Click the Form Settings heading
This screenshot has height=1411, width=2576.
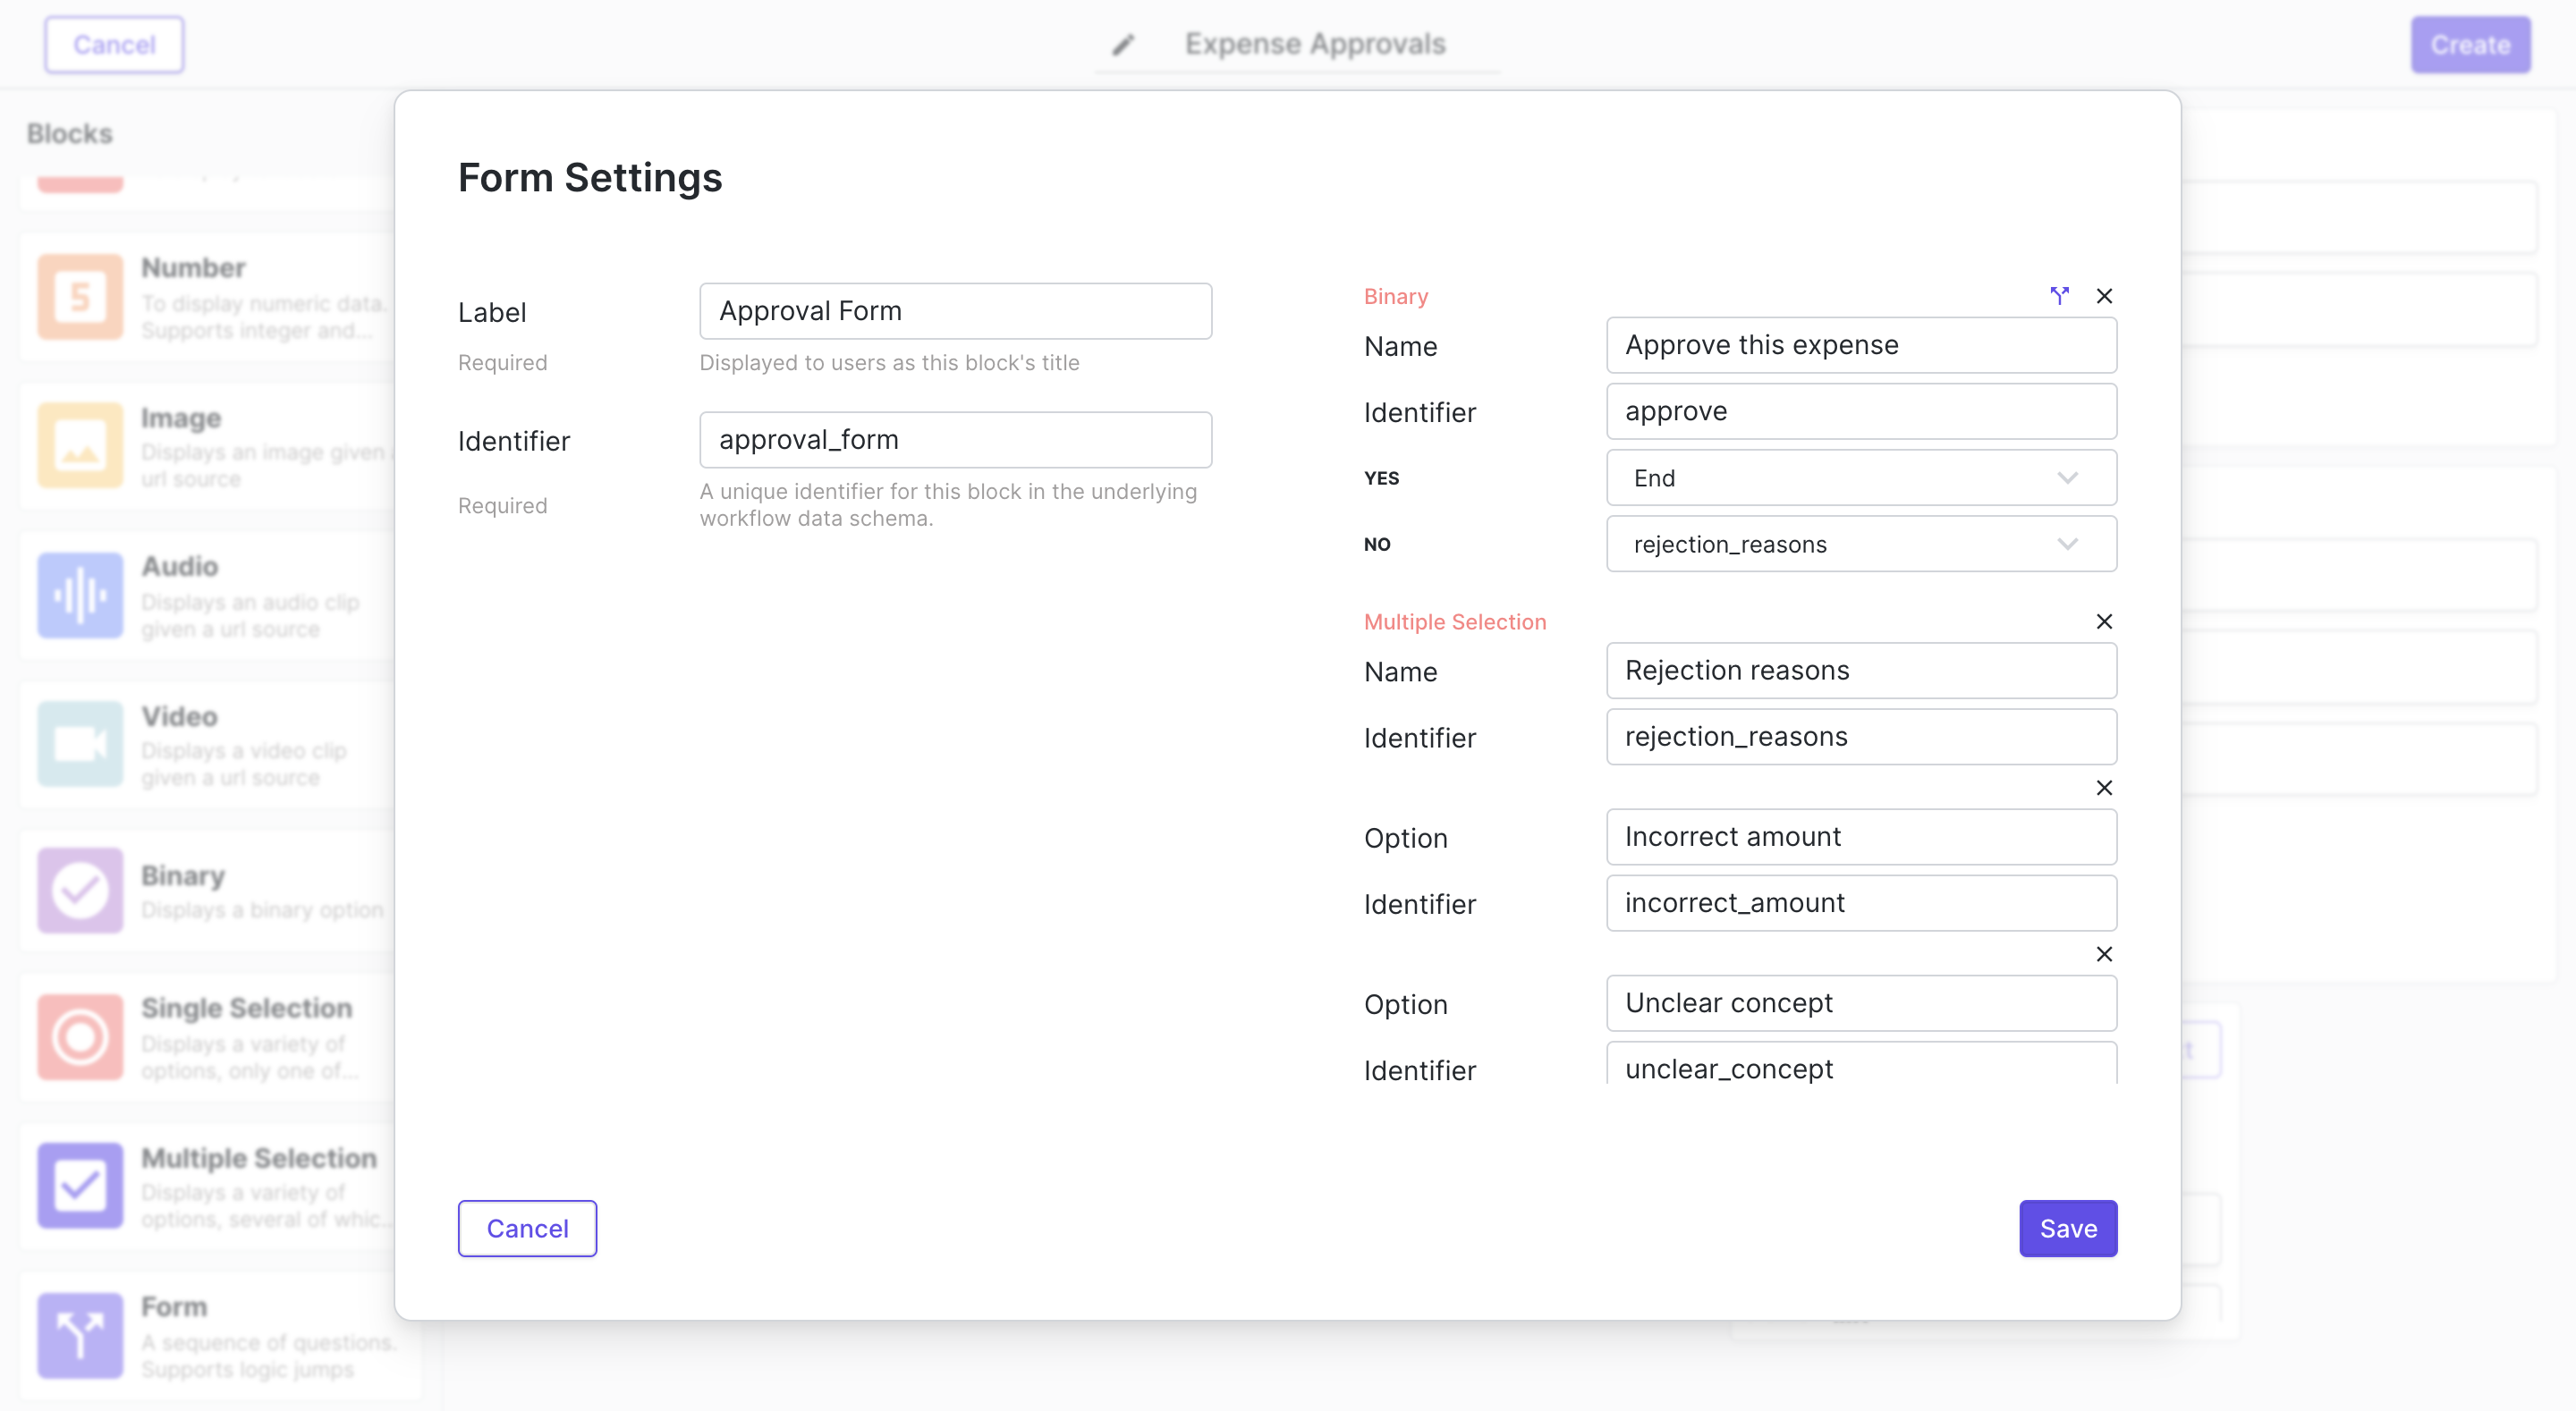590,178
